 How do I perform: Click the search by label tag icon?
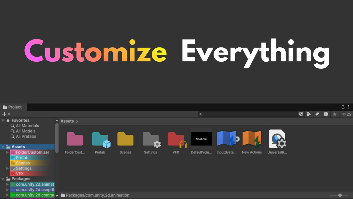pyautogui.click(x=317, y=114)
